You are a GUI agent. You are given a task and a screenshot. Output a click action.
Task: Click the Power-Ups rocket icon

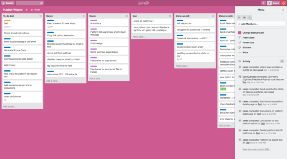coord(239,43)
